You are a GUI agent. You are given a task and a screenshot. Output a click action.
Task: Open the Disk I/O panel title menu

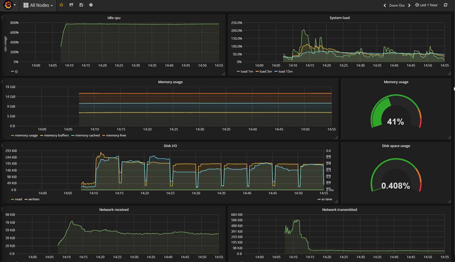pos(170,146)
